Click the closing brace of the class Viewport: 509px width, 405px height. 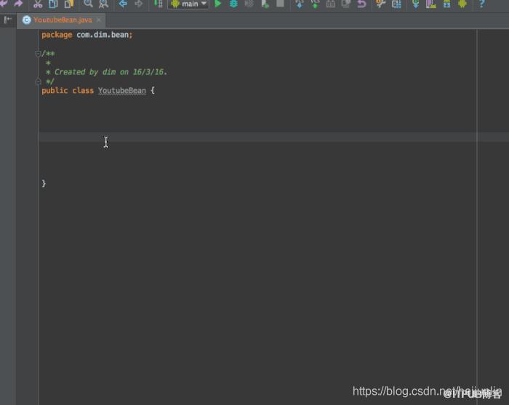click(x=44, y=183)
